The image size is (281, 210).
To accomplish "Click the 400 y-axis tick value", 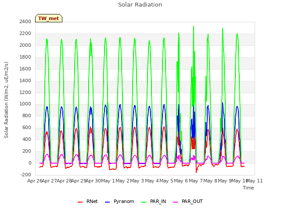I will click(x=27, y=139).
